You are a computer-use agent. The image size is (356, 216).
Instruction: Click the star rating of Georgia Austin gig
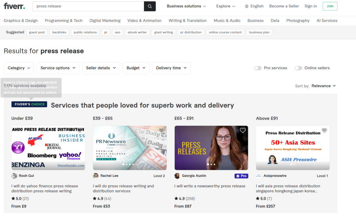click(x=185, y=199)
